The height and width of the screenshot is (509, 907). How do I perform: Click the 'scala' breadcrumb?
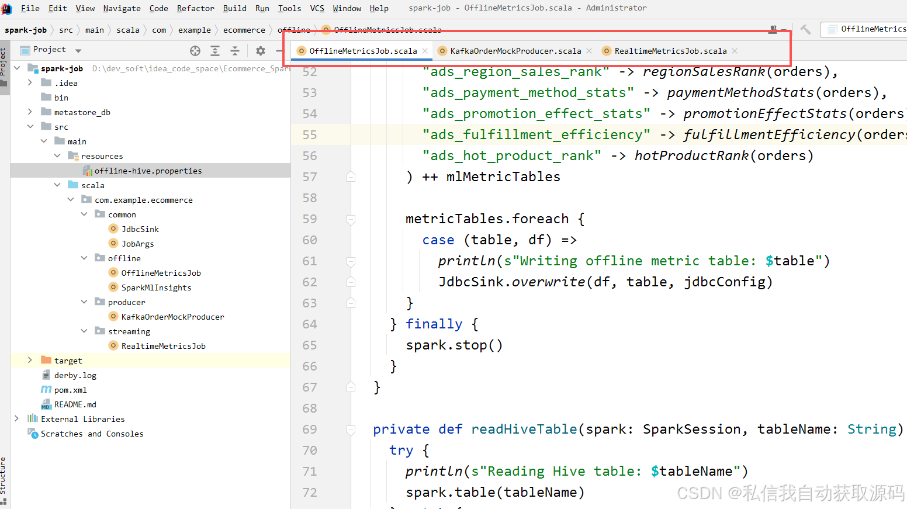pos(127,30)
